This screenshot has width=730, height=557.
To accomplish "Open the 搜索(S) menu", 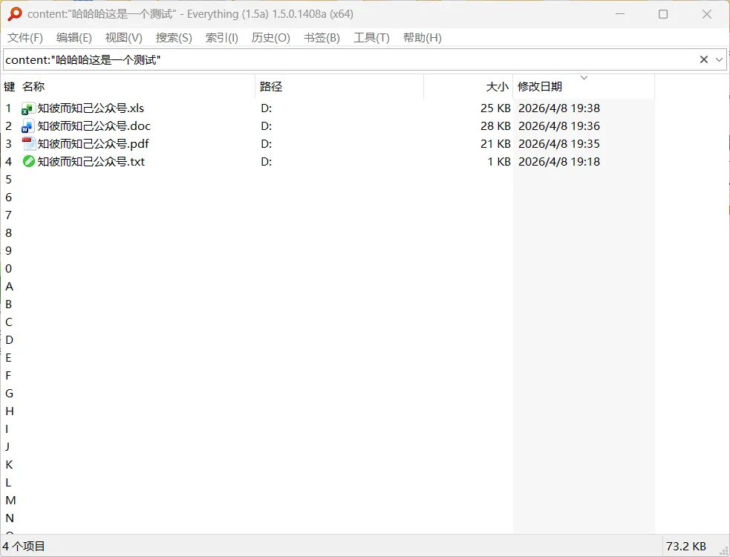I will point(174,38).
